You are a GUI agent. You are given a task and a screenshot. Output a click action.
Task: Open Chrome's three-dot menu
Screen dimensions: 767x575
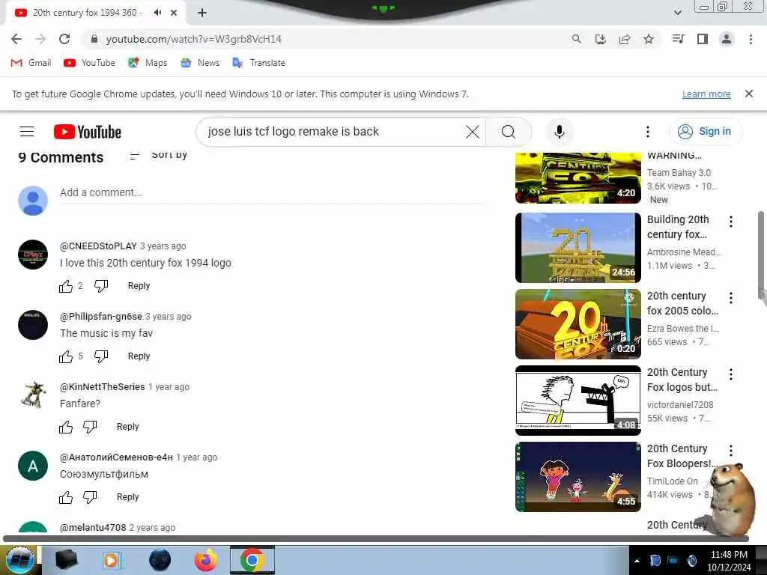pyautogui.click(x=751, y=39)
